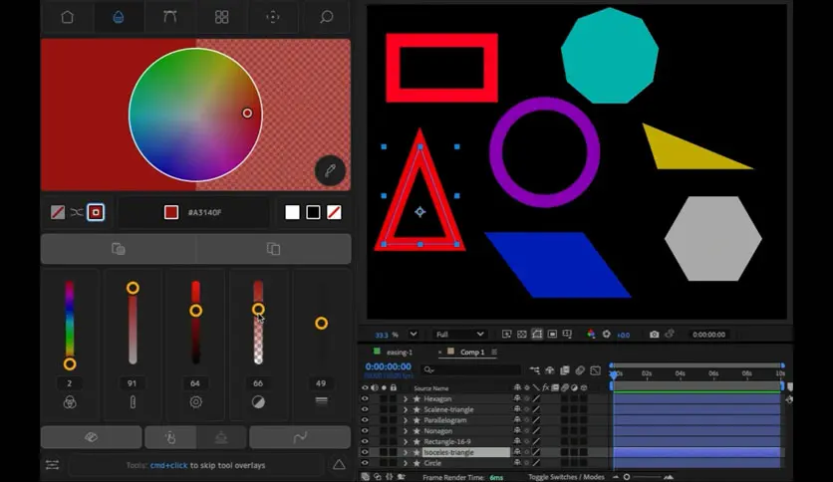Click Toggle Switches / Modes button
This screenshot has width=833, height=482.
(566, 477)
